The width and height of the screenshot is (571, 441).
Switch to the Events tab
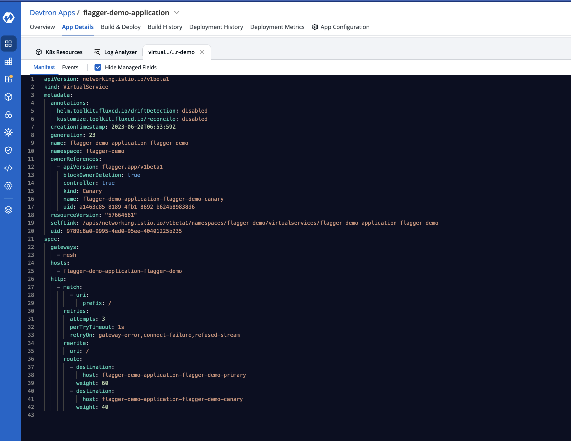70,67
